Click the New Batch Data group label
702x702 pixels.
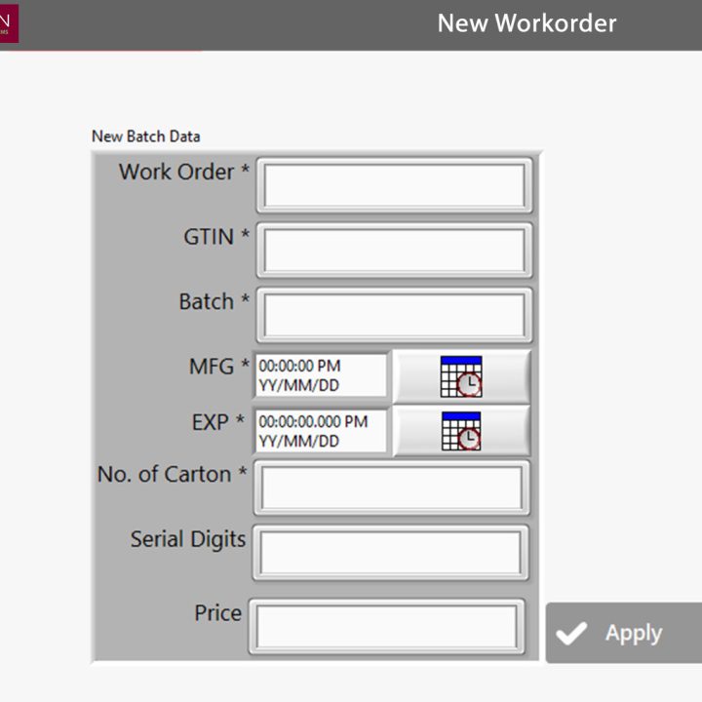(145, 136)
